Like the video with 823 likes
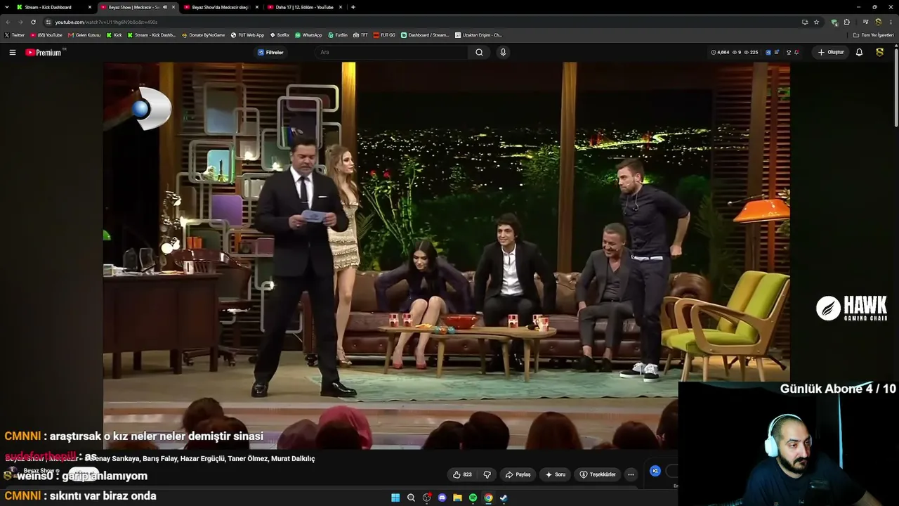 pos(462,474)
